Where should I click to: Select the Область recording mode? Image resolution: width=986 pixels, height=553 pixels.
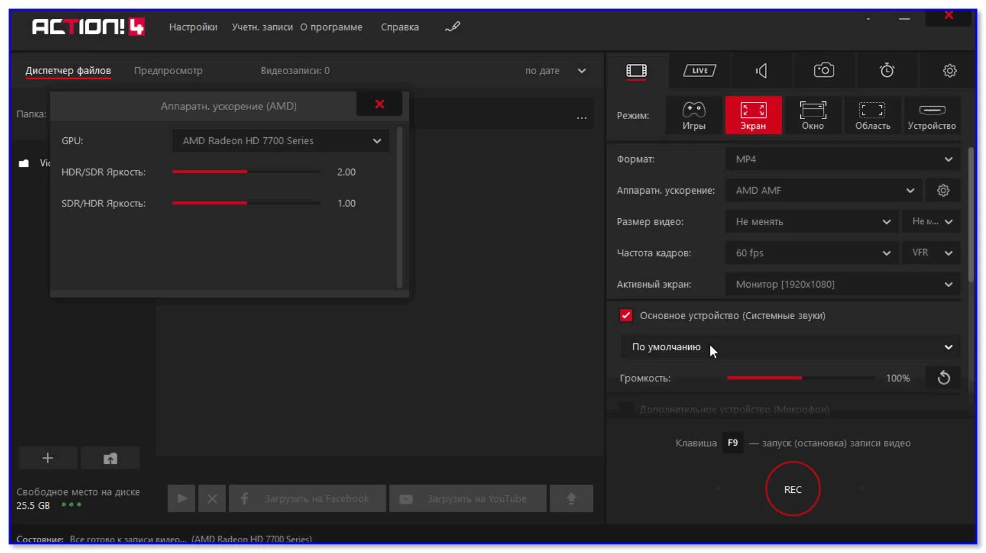tap(872, 115)
